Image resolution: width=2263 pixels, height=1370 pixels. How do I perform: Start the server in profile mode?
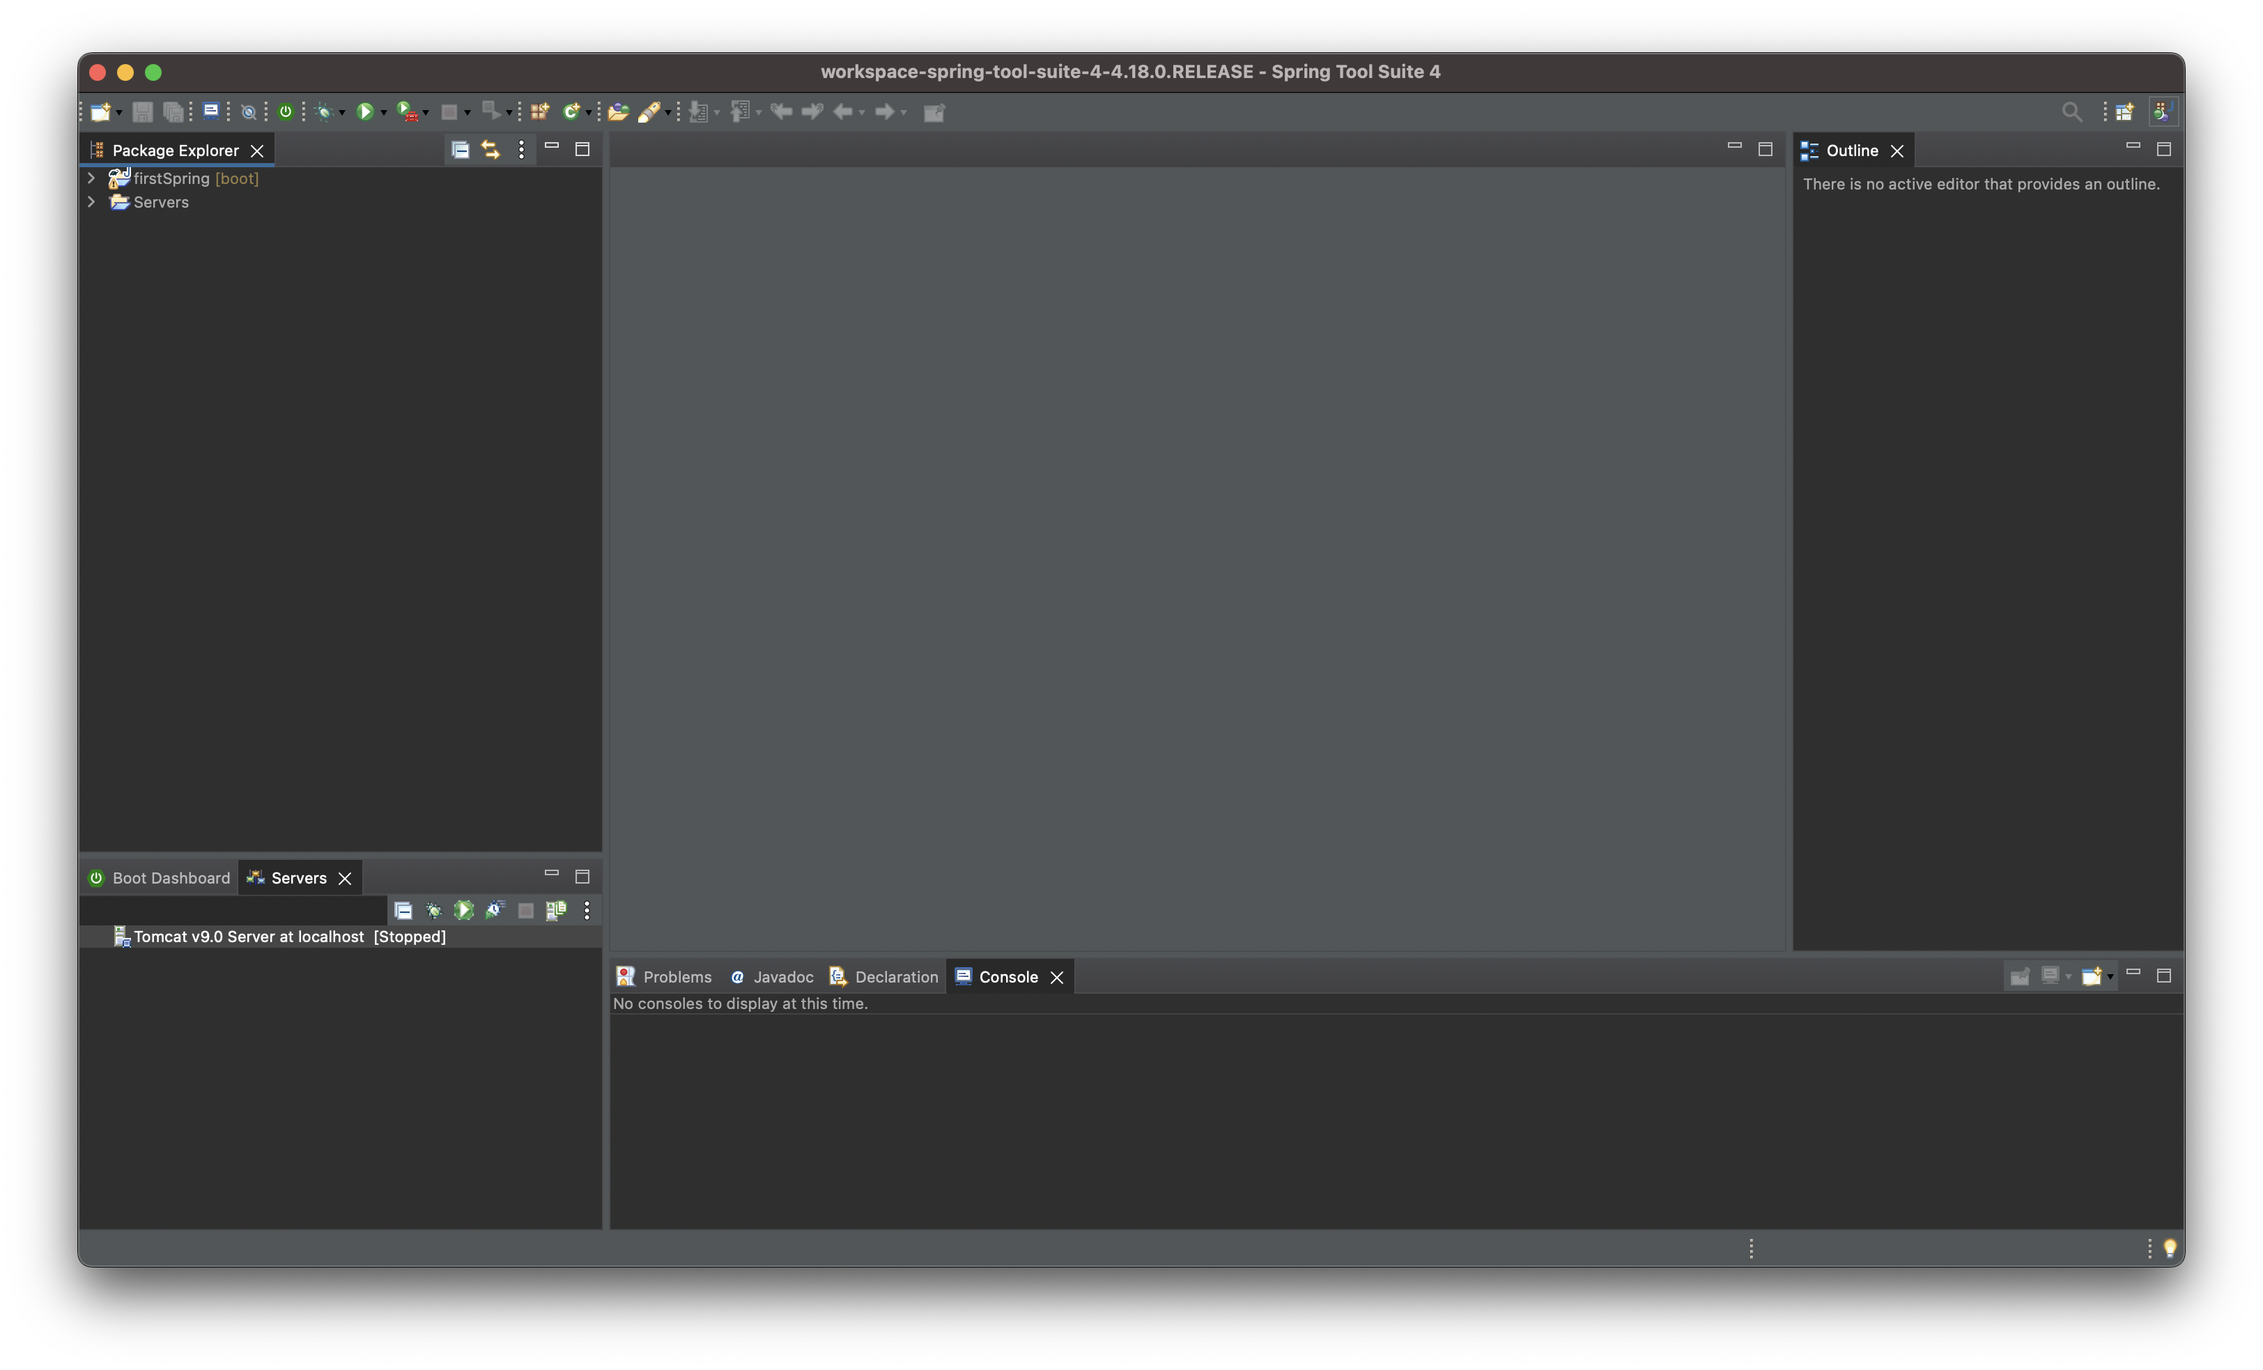tap(495, 911)
